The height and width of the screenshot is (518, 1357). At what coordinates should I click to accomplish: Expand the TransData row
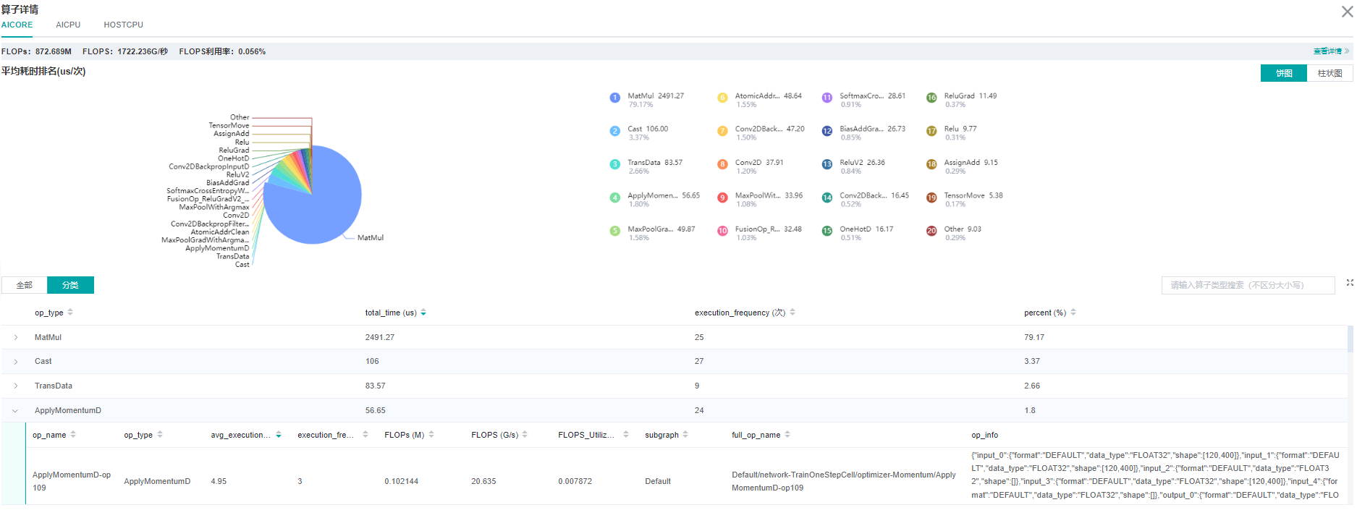(16, 386)
